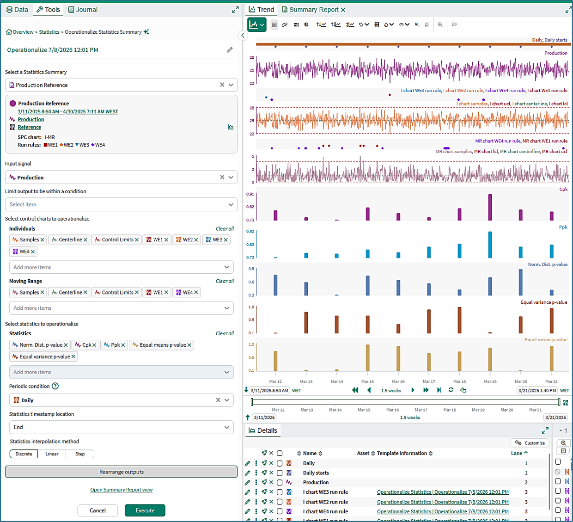Remove the WE3 chip from Individuals

[x=226, y=240]
